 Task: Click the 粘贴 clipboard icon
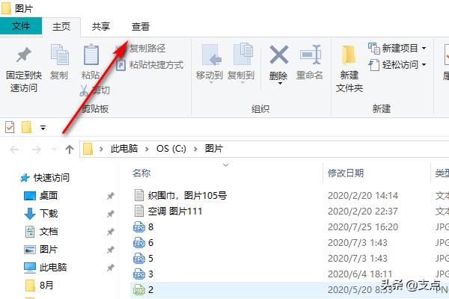pos(91,55)
